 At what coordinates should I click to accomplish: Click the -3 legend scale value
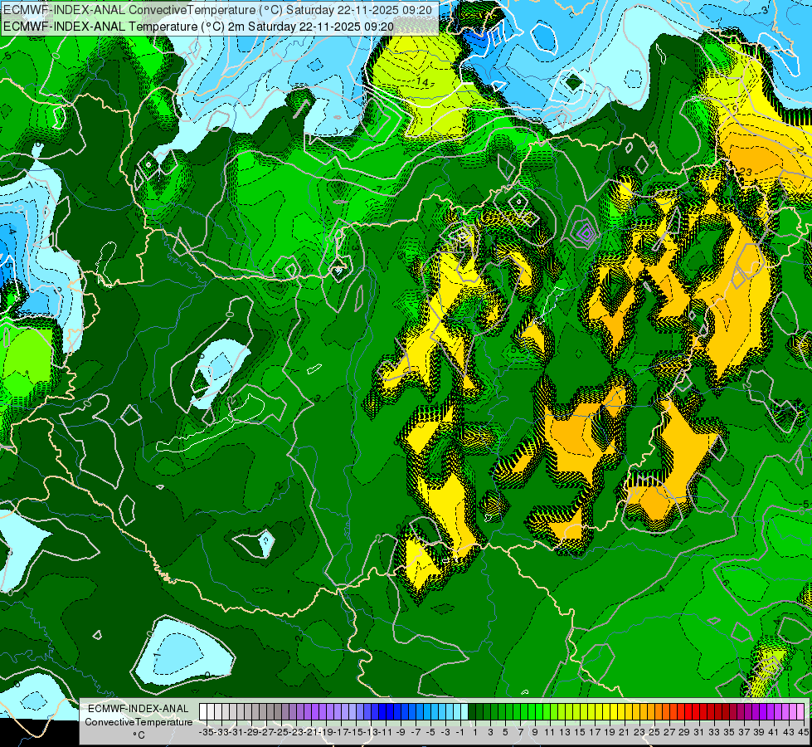pyautogui.click(x=445, y=732)
